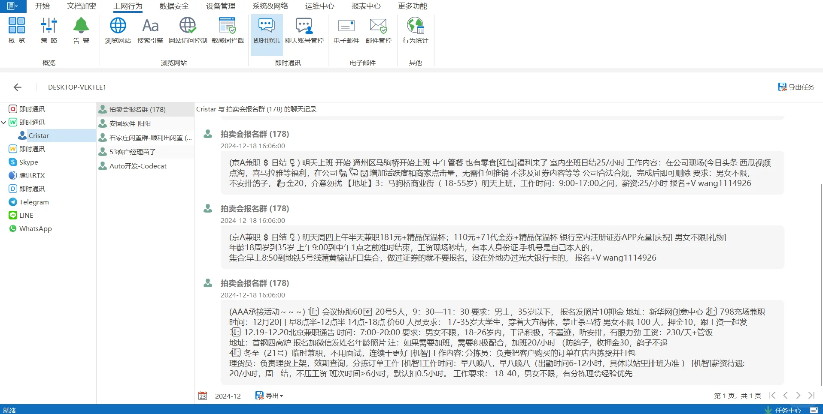Select the 搜索引擎 icon
Screen dimensions: 823x414
point(150,30)
